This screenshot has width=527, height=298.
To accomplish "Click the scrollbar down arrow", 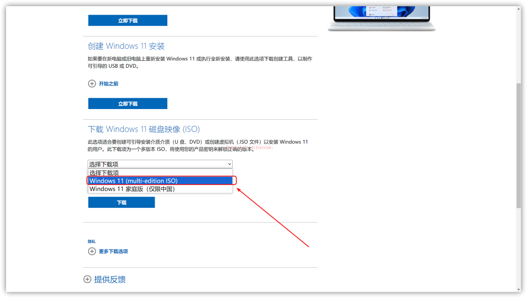I will [x=519, y=290].
